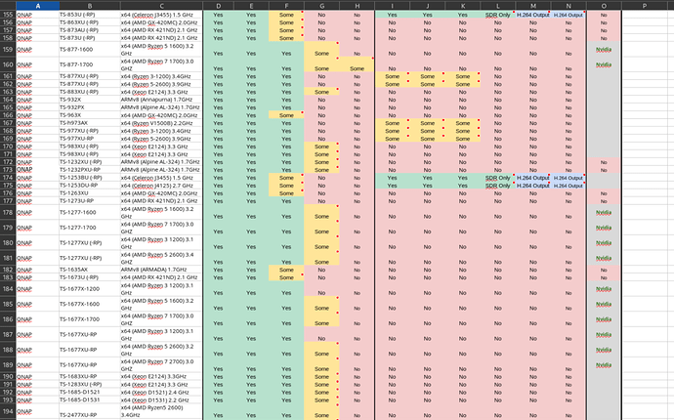674x420 pixels.
Task: Select column B header
Action: coord(90,6)
